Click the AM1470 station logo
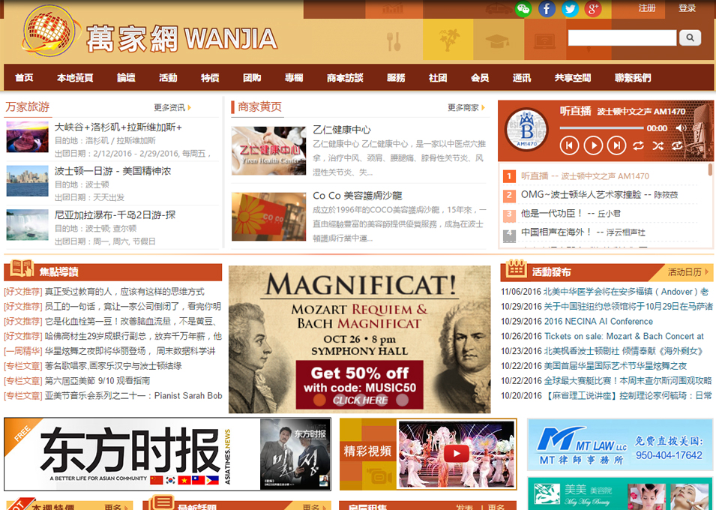716x510 pixels. (x=526, y=130)
